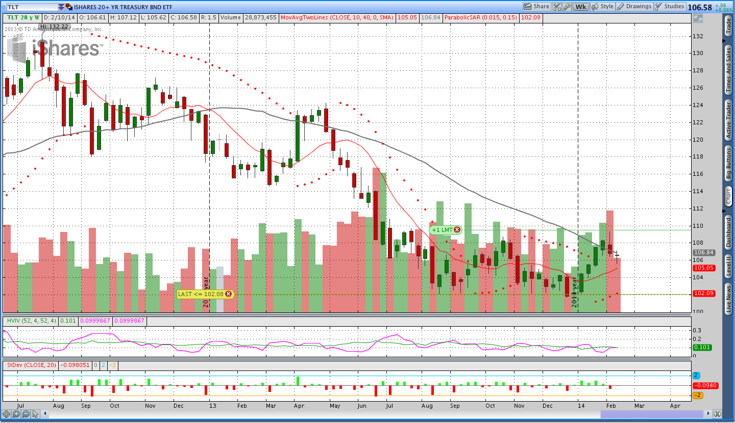The height and width of the screenshot is (423, 735).
Task: Open the Wk timeframe selector
Action: pyautogui.click(x=580, y=7)
